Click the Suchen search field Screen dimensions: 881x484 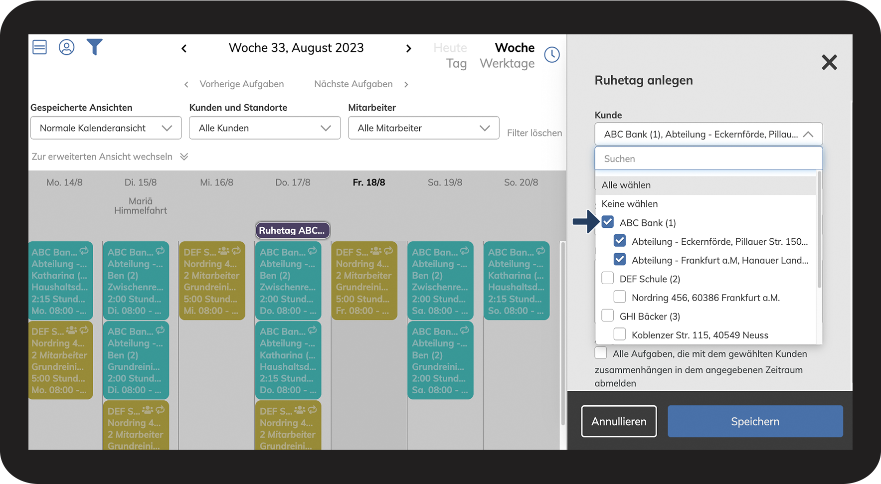(708, 159)
